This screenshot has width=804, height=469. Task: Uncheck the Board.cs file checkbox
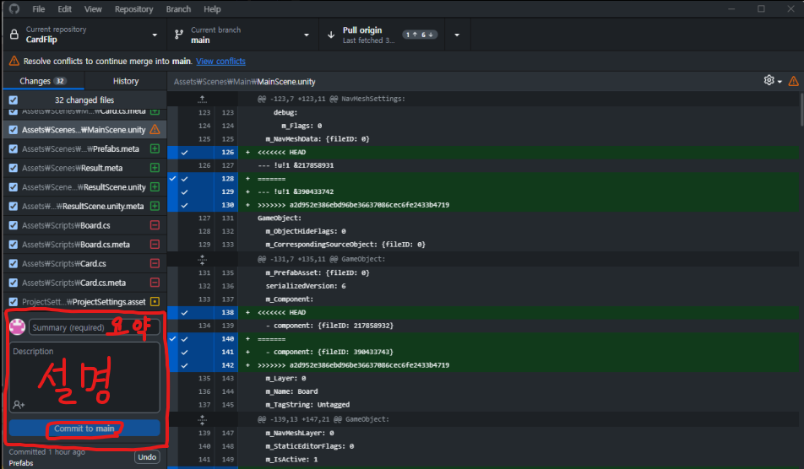(x=14, y=224)
